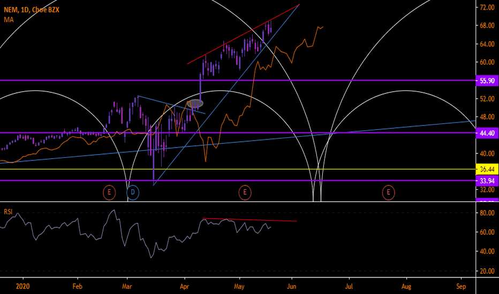The image size is (499, 294).
Task: Click the 52.00 price axis value
Action: tap(487, 99)
